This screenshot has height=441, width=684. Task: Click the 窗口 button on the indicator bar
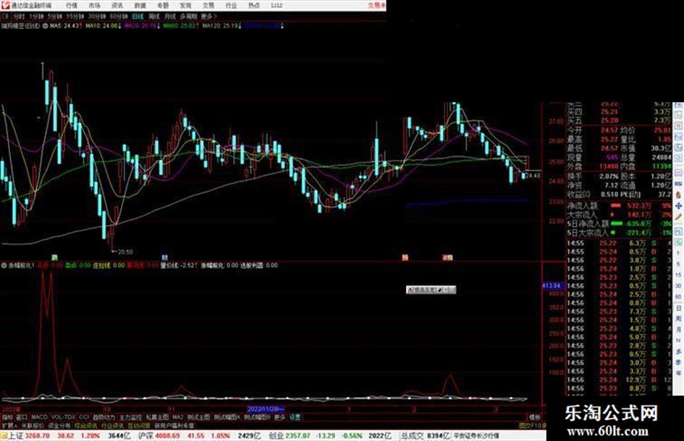(22, 417)
